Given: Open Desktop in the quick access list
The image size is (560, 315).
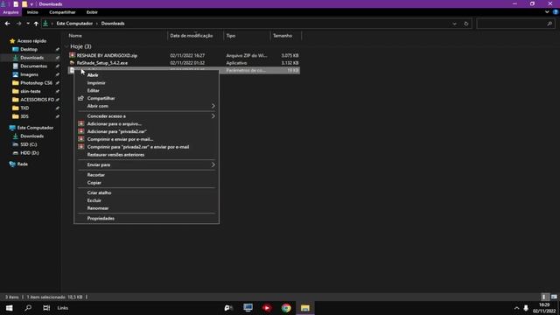Looking at the screenshot, I should click(29, 49).
